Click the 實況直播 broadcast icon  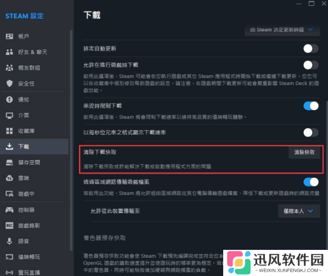[9, 272]
